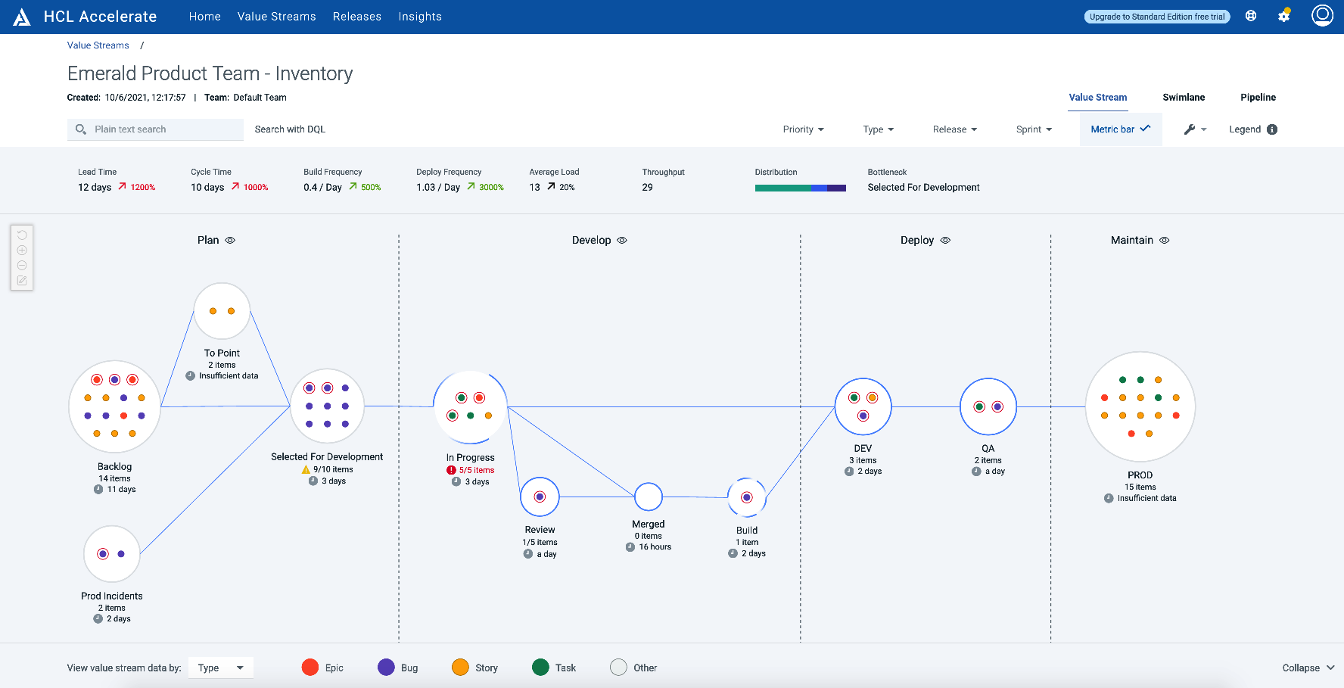The image size is (1344, 688).
Task: Click the To Point stage circle
Action: (x=222, y=311)
